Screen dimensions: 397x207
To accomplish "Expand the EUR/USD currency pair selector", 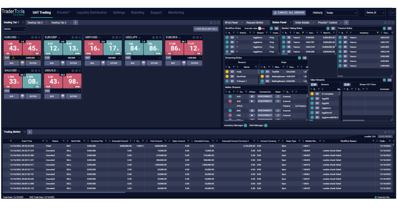I will (x=19, y=38).
